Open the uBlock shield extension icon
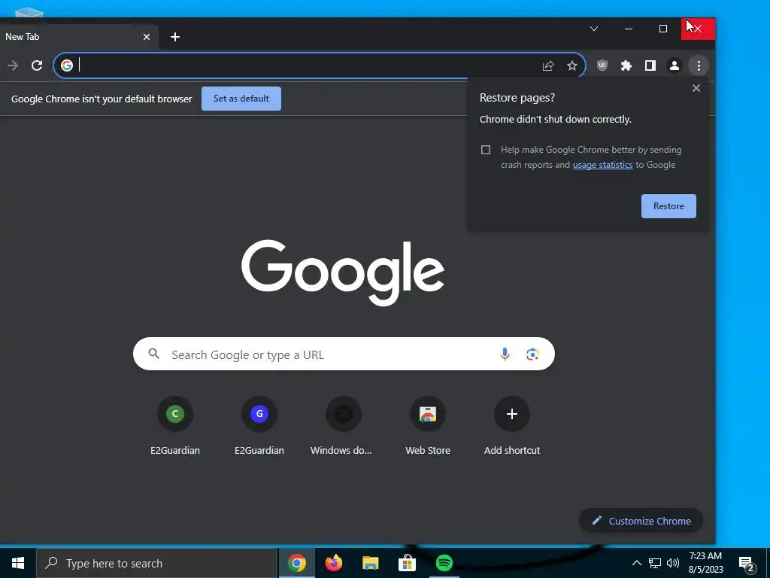Viewport: 770px width, 578px height. point(602,65)
